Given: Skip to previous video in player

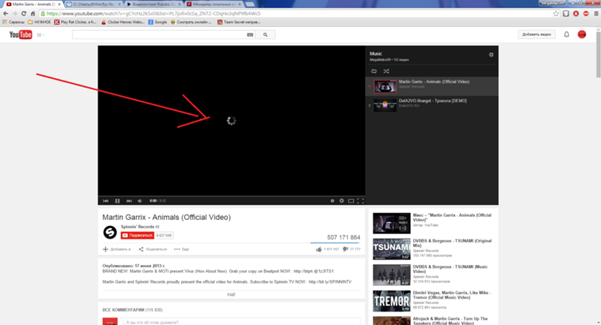Looking at the screenshot, I should pos(106,200).
